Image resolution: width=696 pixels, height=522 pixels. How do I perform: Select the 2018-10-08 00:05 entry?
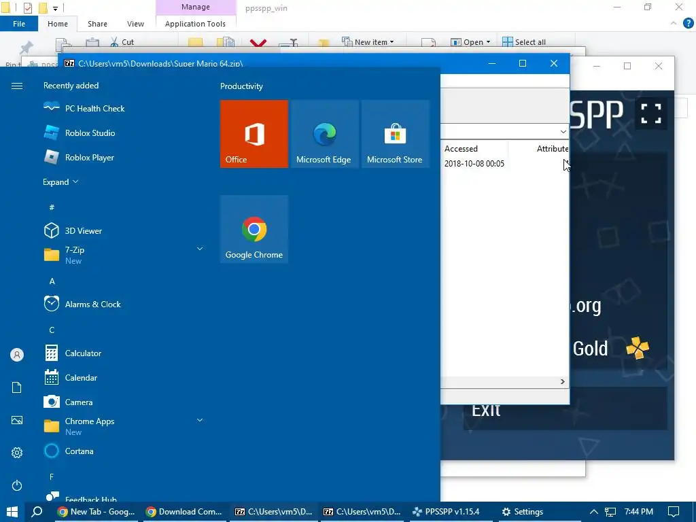pyautogui.click(x=474, y=164)
